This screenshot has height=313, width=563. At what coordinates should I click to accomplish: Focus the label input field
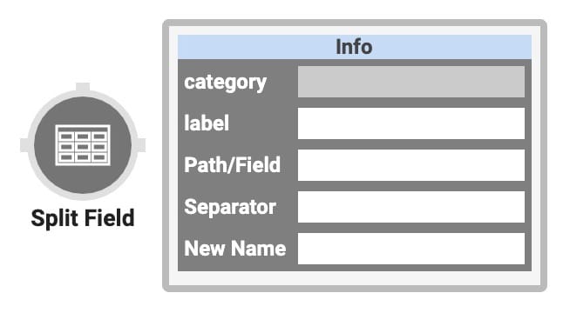(x=411, y=123)
